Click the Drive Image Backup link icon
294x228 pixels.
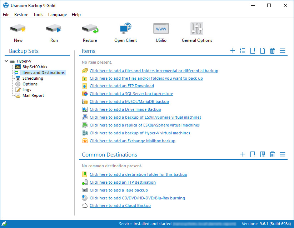(x=85, y=109)
